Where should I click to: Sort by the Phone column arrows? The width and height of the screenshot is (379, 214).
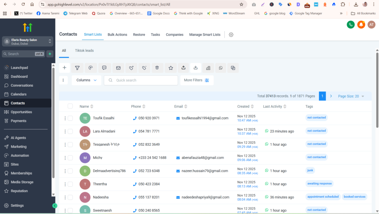coord(144,107)
